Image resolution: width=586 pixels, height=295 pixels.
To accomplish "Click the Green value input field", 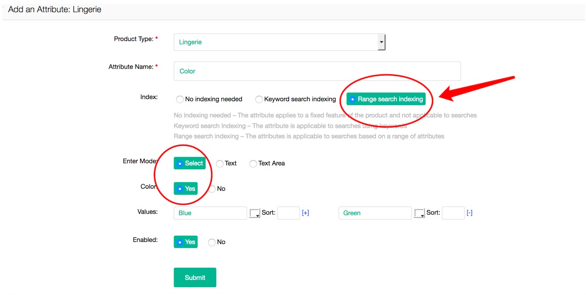I will coord(375,213).
